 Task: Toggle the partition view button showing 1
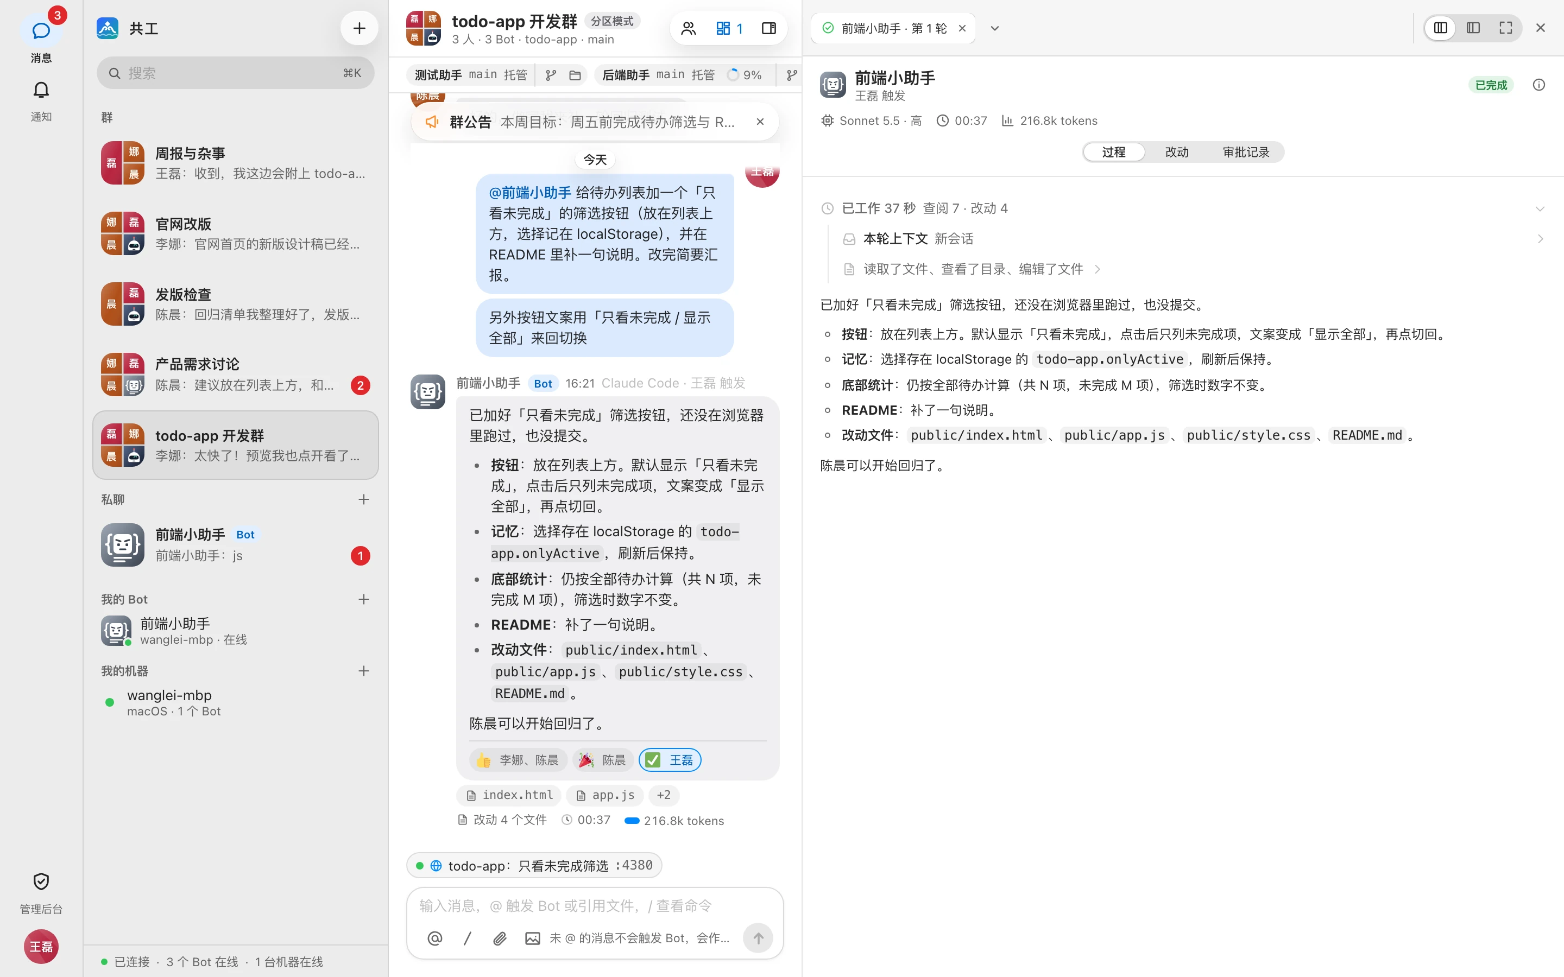point(730,28)
